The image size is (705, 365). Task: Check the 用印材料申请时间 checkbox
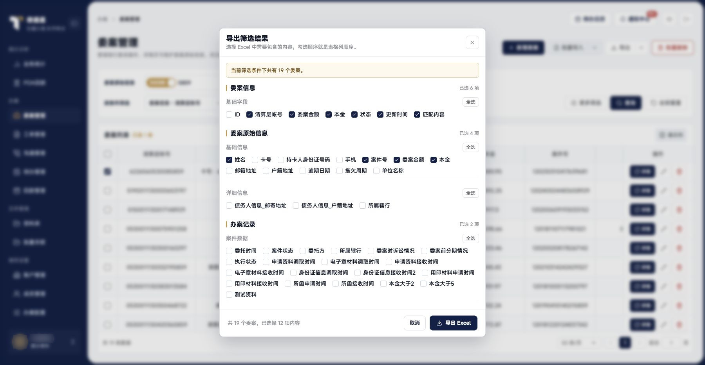click(x=425, y=273)
